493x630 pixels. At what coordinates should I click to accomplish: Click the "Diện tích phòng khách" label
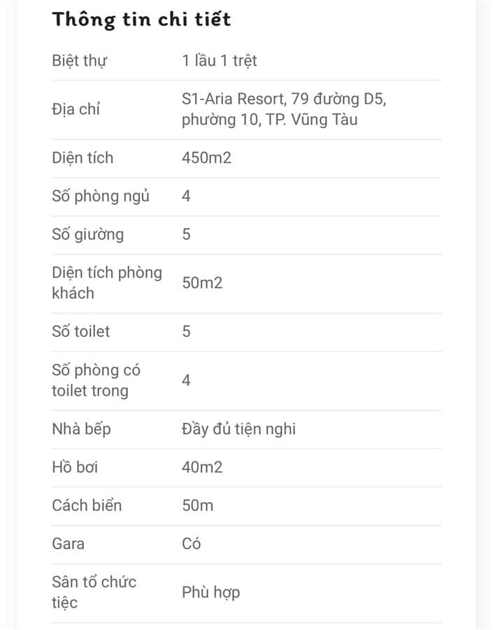click(x=106, y=283)
